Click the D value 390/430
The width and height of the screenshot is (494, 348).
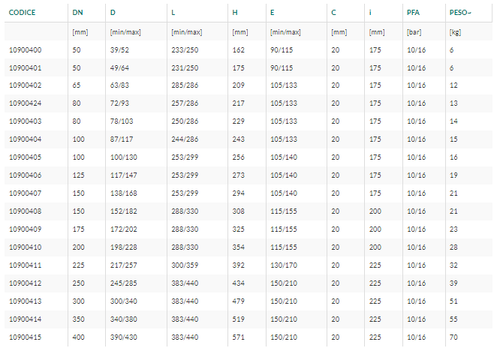(x=123, y=337)
